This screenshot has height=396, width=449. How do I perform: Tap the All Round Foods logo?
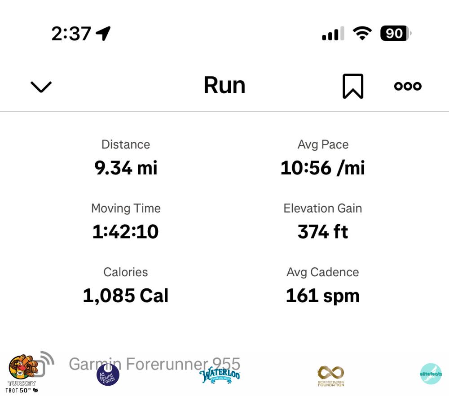click(108, 374)
